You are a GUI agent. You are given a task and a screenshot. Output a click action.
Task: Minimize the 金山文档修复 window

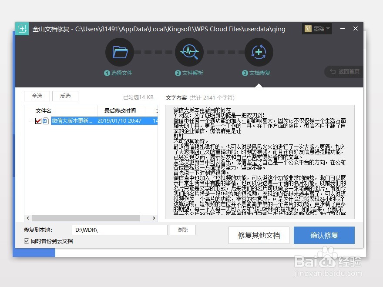click(x=343, y=29)
